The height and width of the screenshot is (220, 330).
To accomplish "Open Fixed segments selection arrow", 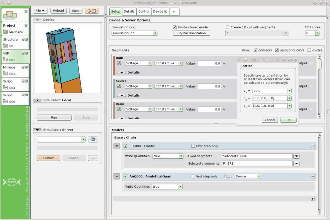I will click(x=296, y=156).
